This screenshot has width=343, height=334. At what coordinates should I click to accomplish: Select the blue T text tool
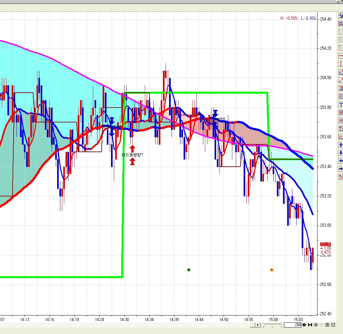(x=341, y=104)
